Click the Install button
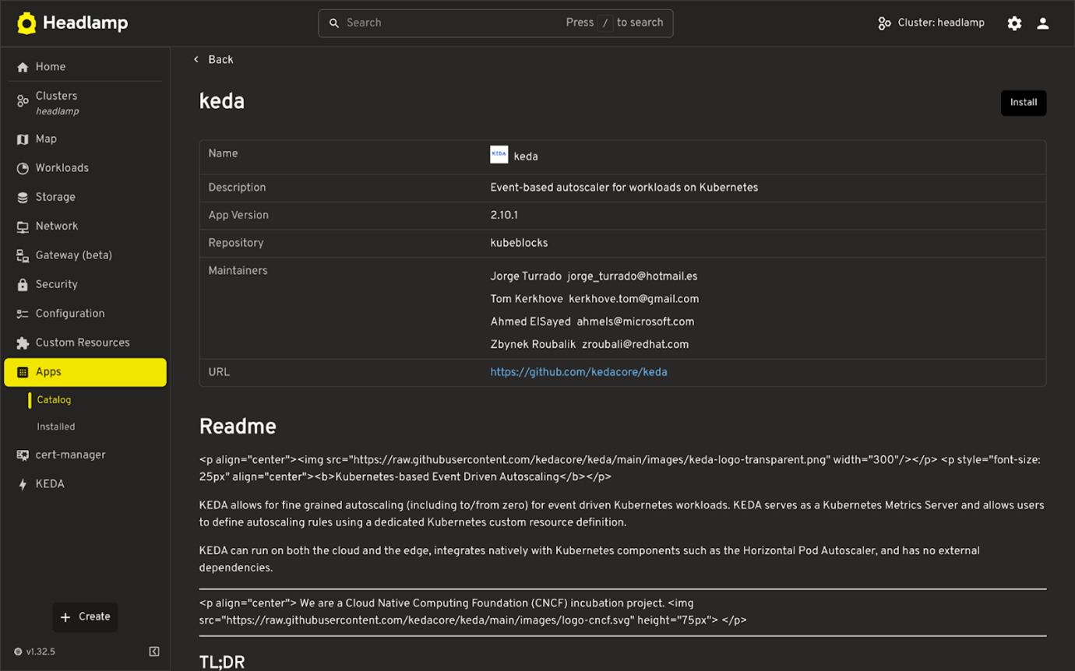This screenshot has width=1075, height=671. click(1024, 103)
